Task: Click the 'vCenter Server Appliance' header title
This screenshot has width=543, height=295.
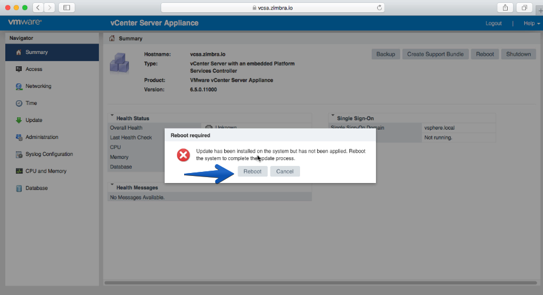Action: click(155, 23)
